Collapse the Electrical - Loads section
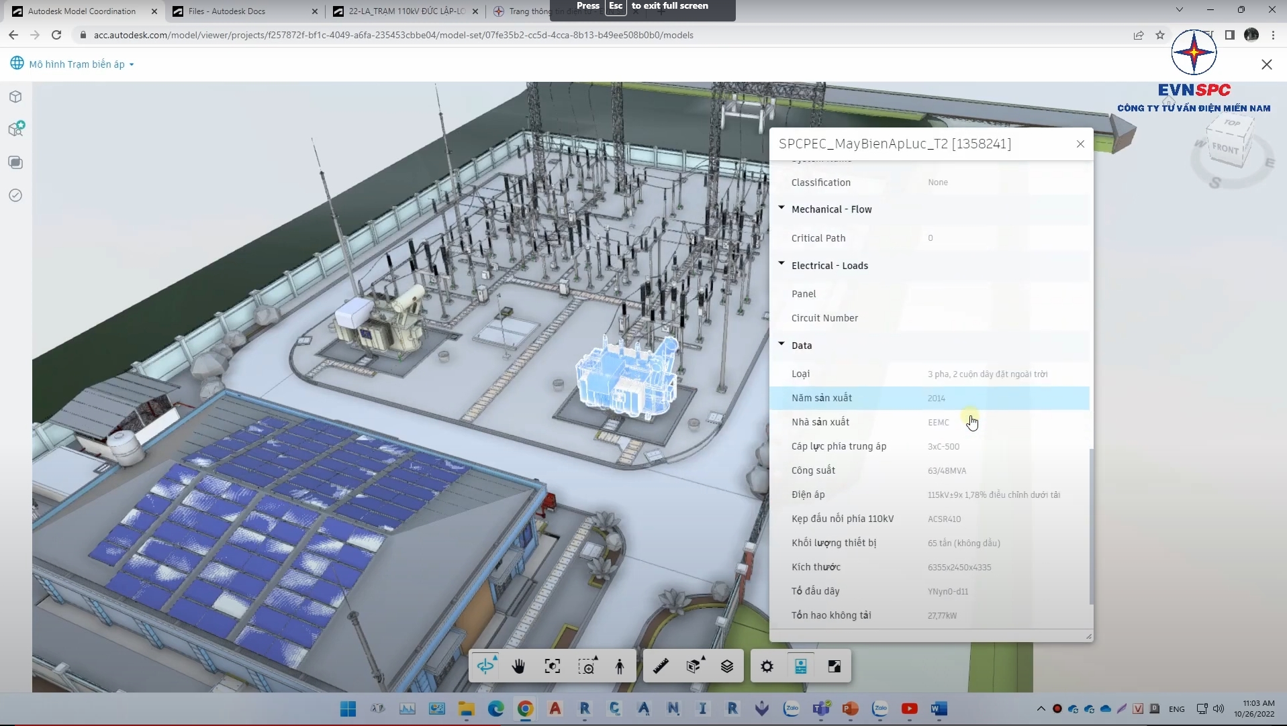This screenshot has width=1287, height=726. (x=781, y=264)
